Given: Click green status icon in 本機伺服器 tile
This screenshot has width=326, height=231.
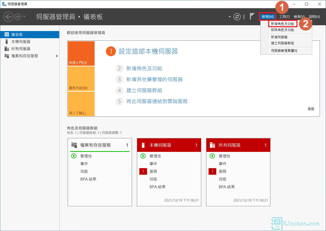Looking at the screenshot, I should tap(143, 156).
